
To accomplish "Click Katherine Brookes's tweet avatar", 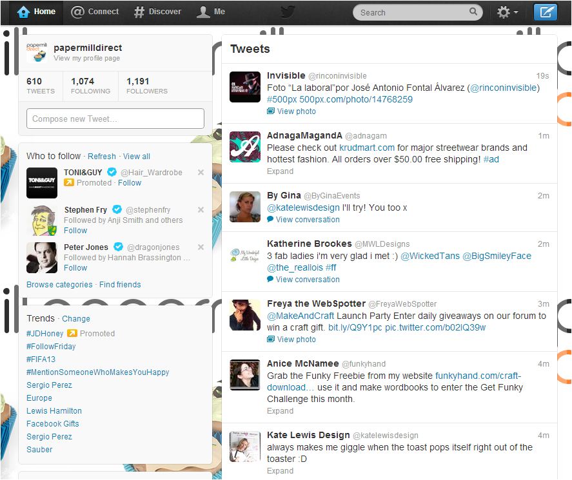I will click(x=245, y=255).
